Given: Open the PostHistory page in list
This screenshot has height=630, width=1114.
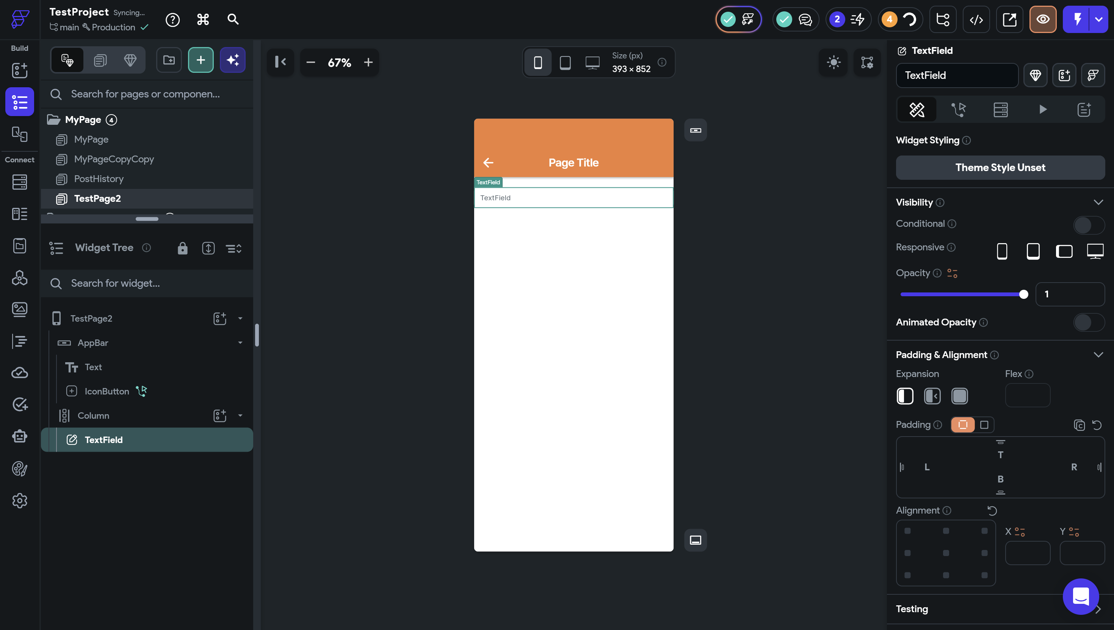Looking at the screenshot, I should pos(99,179).
